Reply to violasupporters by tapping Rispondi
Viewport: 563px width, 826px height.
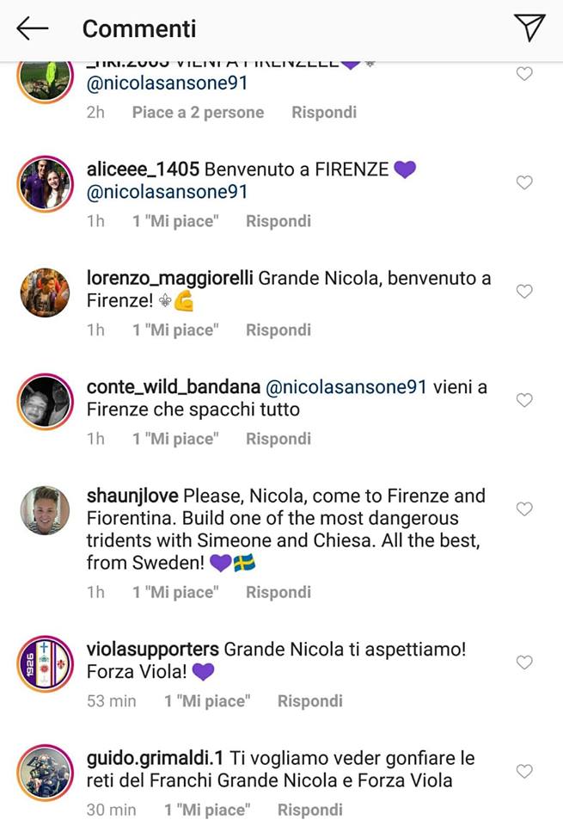(310, 701)
